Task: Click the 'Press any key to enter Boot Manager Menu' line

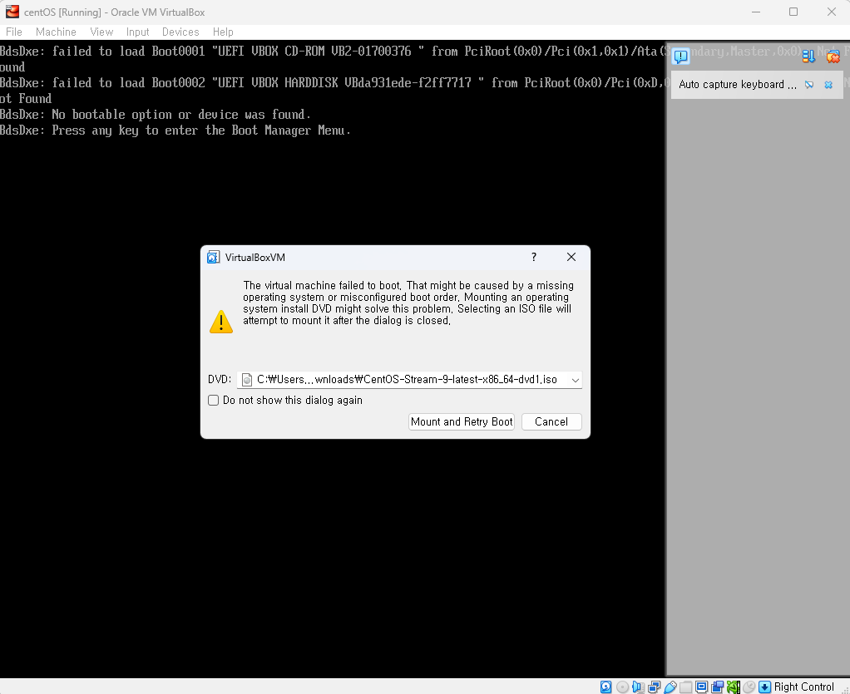Action: point(175,130)
